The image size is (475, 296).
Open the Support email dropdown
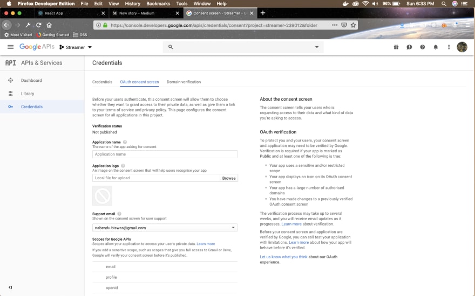165,228
